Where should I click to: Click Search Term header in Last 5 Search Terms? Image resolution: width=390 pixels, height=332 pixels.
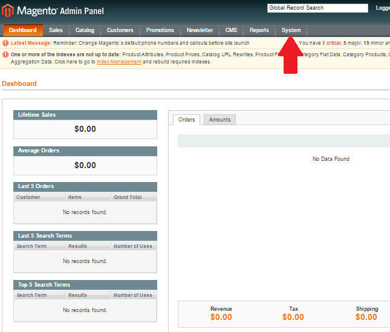40,246
